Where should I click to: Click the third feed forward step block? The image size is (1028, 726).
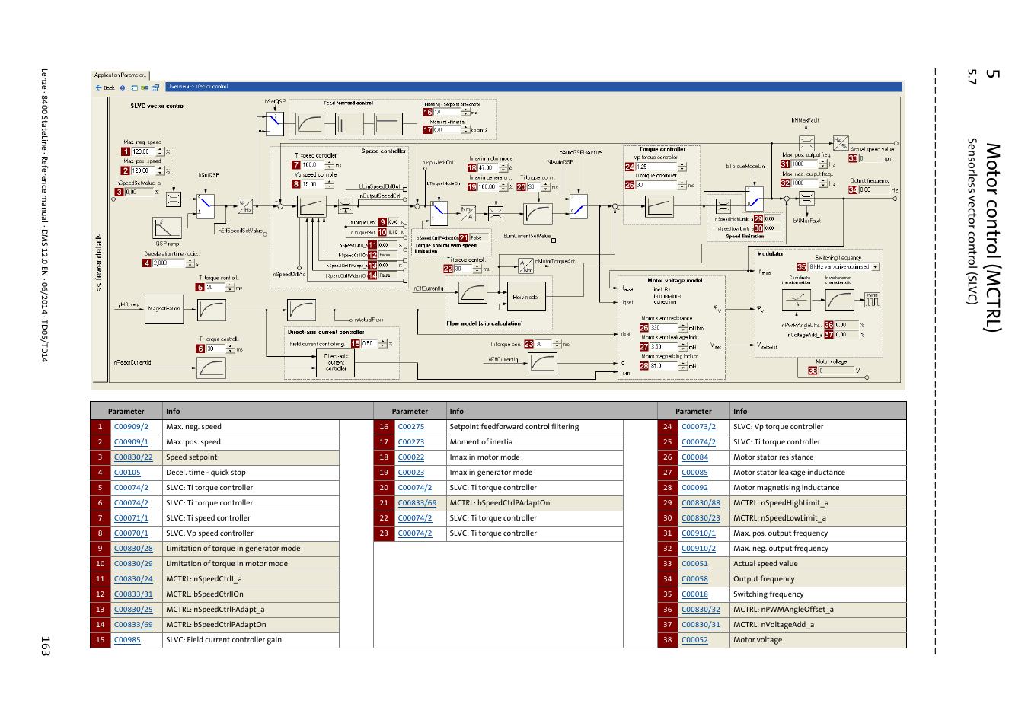388,123
